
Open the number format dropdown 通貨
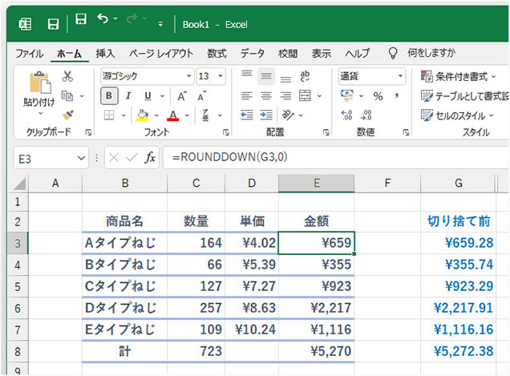point(370,76)
